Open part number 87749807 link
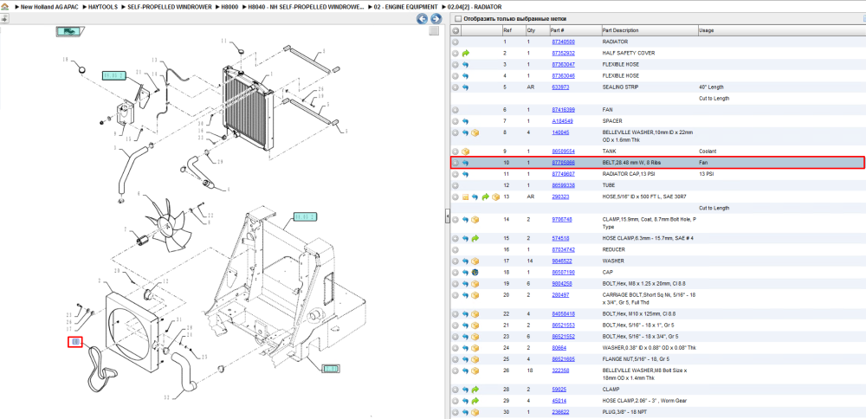This screenshot has width=866, height=419. pos(563,174)
